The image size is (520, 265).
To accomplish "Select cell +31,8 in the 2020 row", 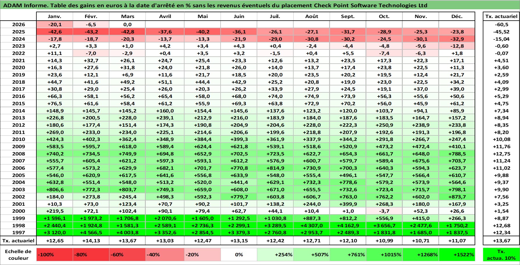I will pos(127,67).
